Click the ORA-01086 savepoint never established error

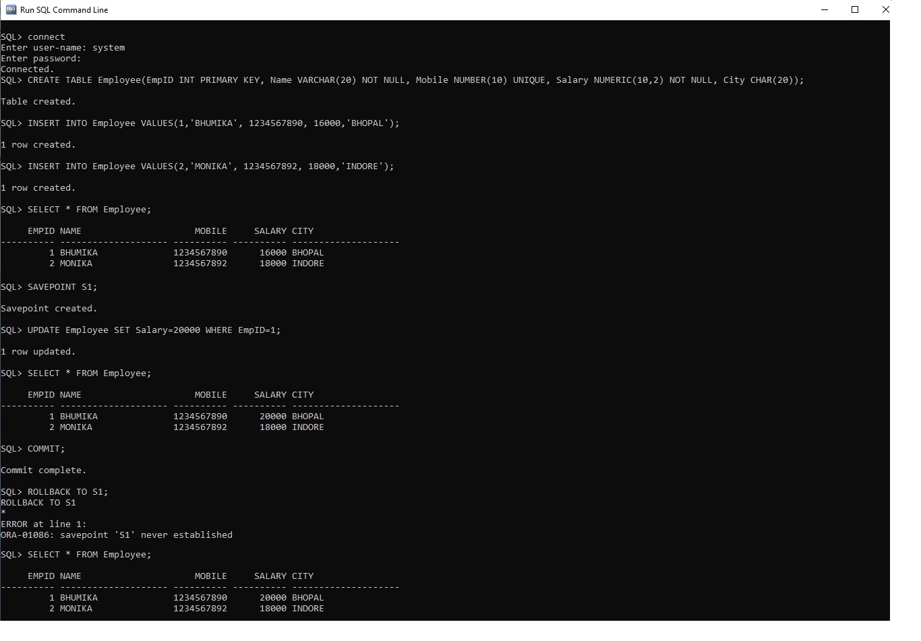117,535
